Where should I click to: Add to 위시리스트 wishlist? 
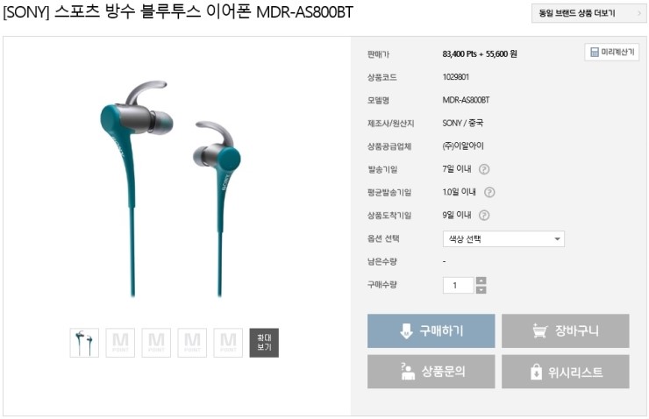tap(566, 372)
